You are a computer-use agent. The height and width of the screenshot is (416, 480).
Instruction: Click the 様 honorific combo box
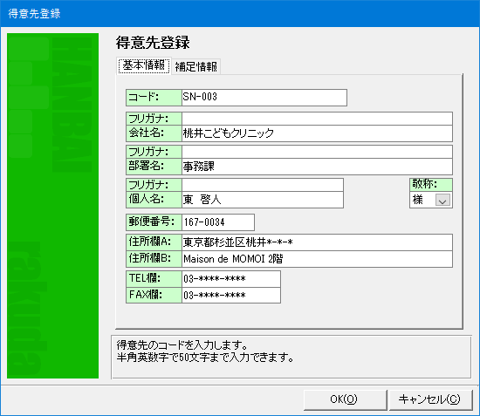pos(431,200)
